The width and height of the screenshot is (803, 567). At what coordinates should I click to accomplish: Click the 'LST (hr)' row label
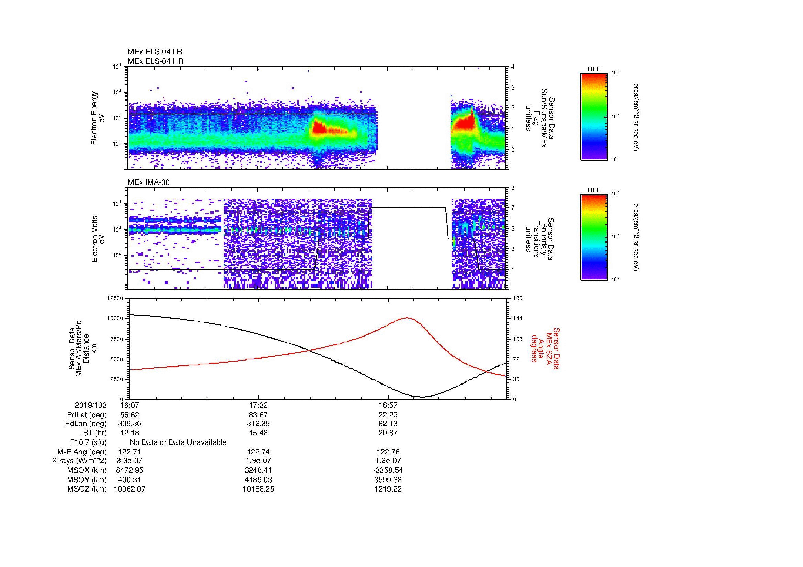click(x=93, y=433)
